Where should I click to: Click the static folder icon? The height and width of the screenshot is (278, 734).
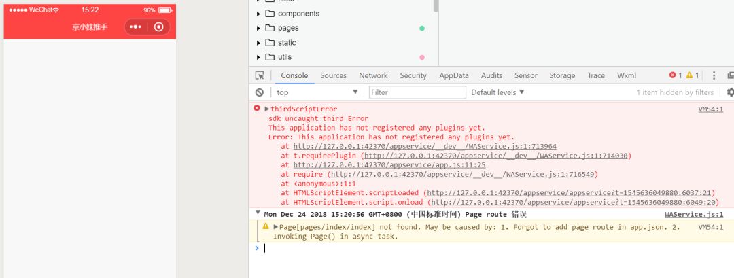pos(270,43)
